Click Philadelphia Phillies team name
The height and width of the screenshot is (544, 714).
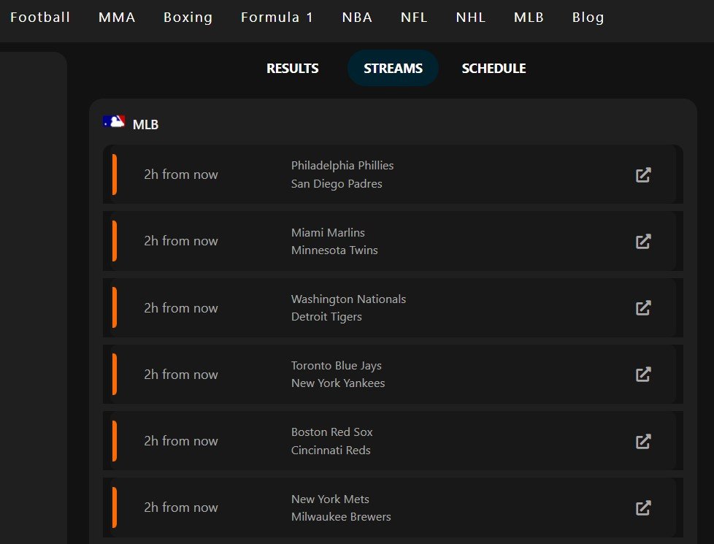(x=342, y=165)
